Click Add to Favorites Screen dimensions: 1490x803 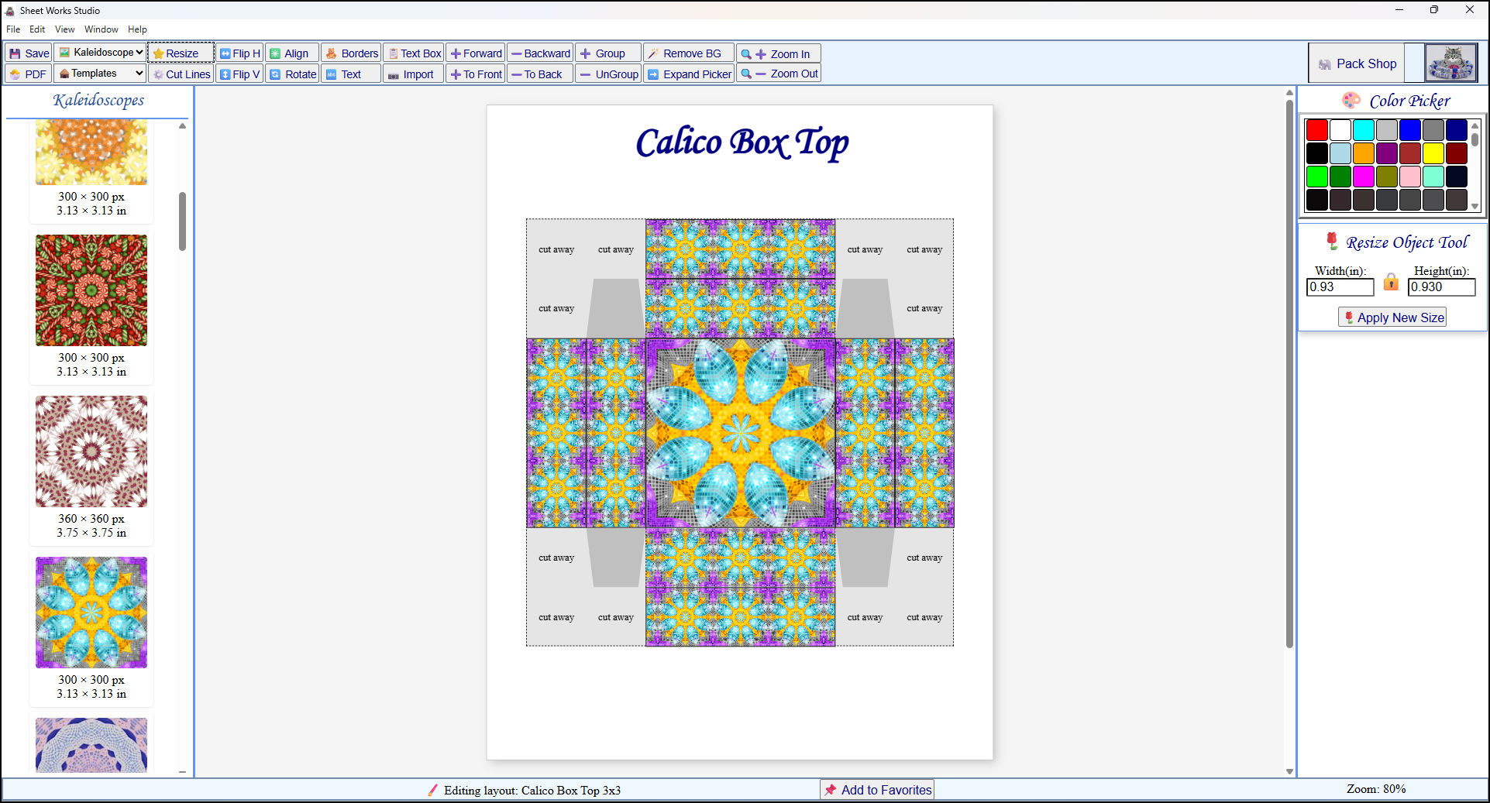pos(876,790)
